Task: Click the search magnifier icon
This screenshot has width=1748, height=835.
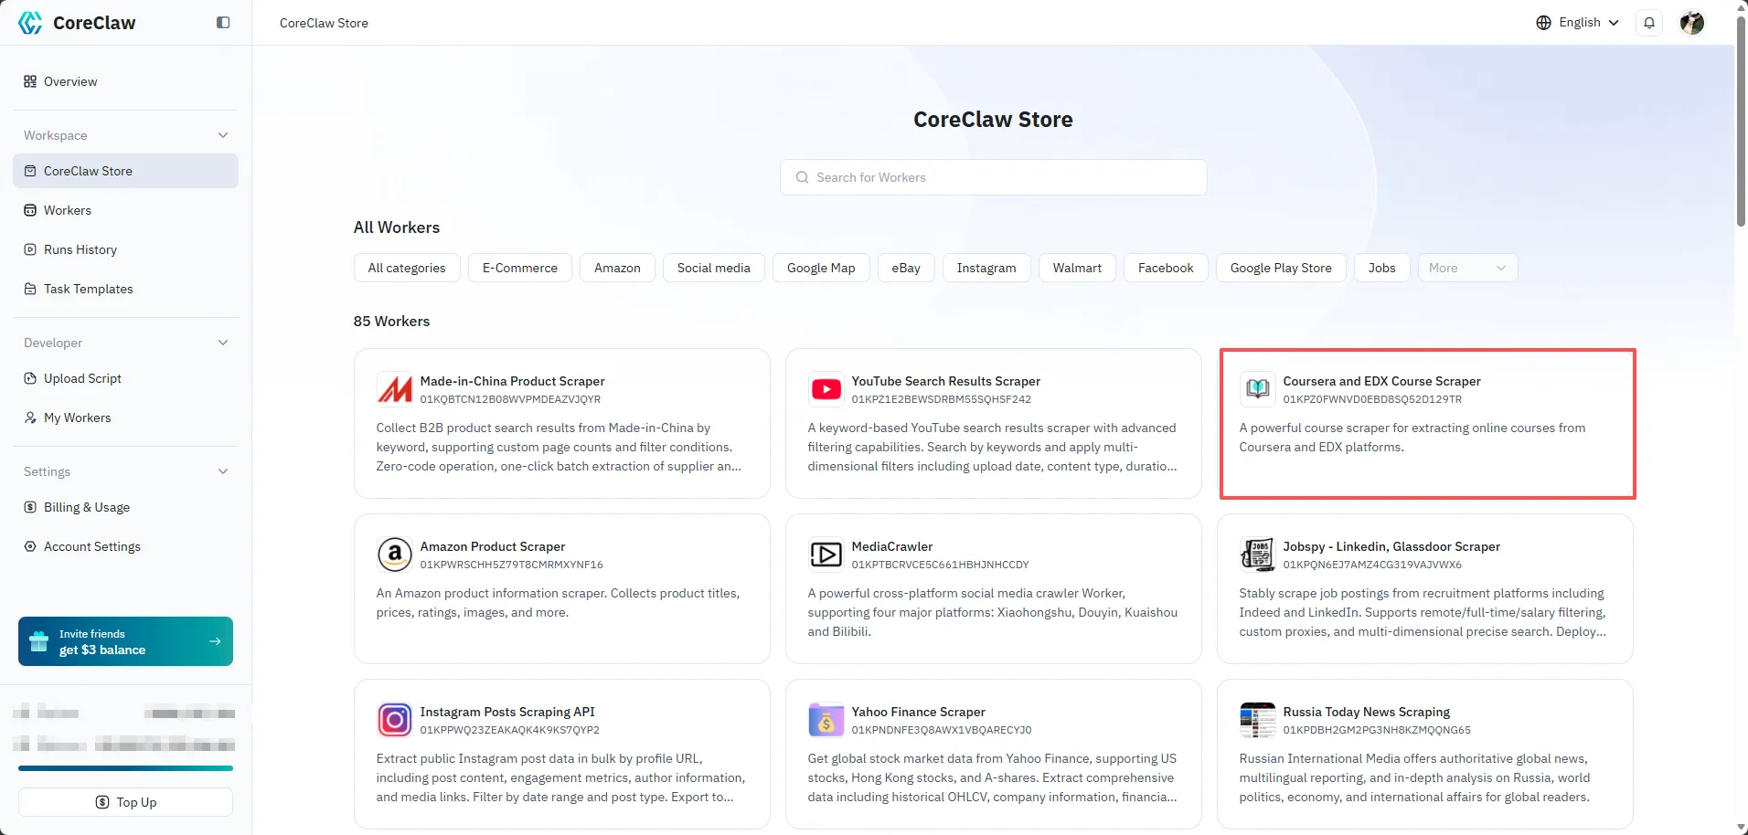Action: pyautogui.click(x=802, y=177)
